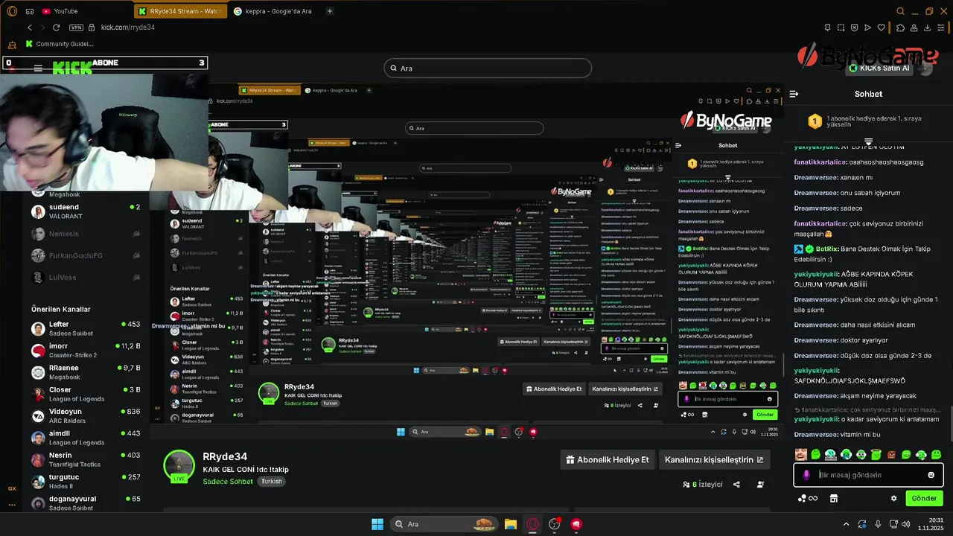Screen dimensions: 953x536
Task: Click the Bir mesaj gönderin field
Action: pyautogui.click(x=869, y=475)
